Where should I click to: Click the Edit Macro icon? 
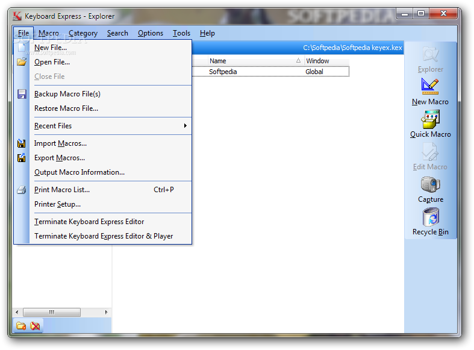pyautogui.click(x=430, y=157)
